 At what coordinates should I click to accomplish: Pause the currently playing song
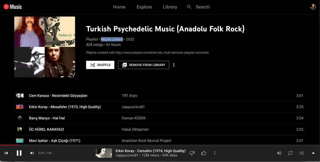[19, 153]
